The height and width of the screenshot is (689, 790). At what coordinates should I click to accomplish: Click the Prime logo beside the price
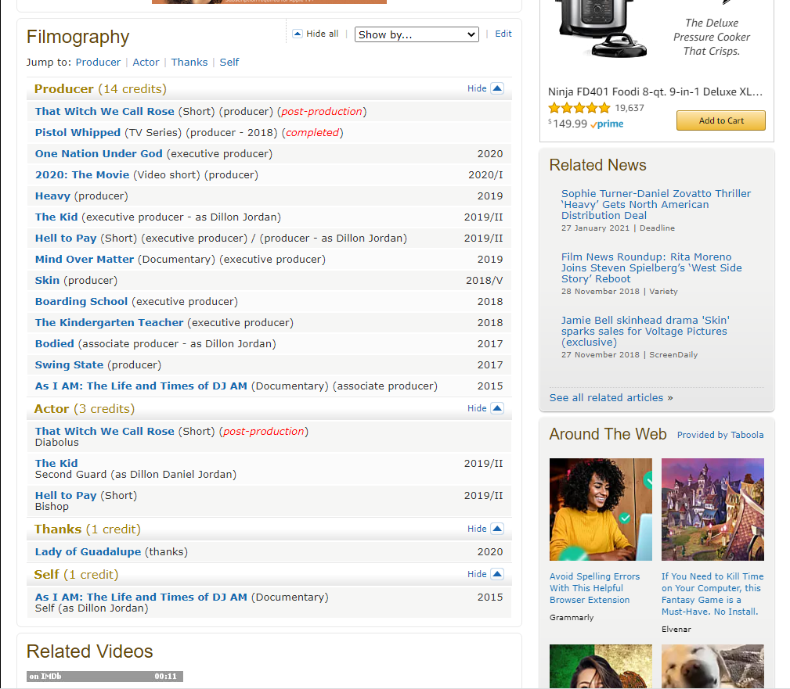(607, 124)
